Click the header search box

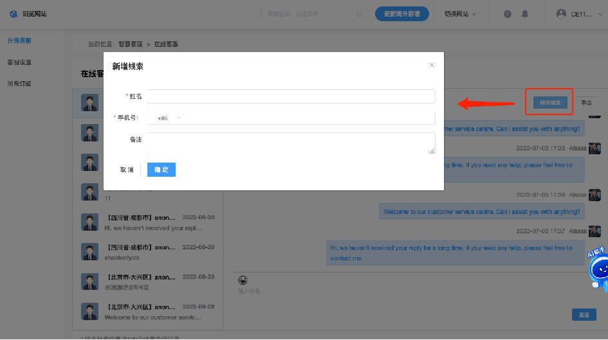(x=314, y=14)
